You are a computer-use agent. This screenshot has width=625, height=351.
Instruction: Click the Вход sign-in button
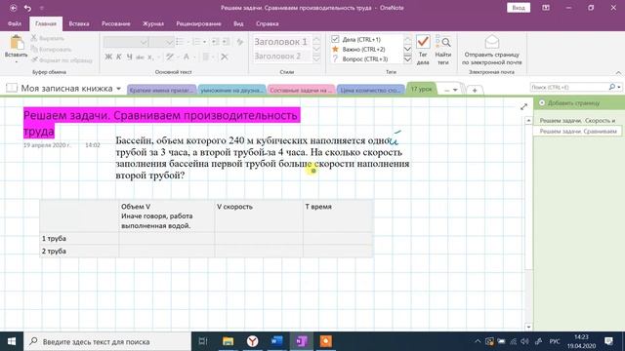click(x=519, y=8)
